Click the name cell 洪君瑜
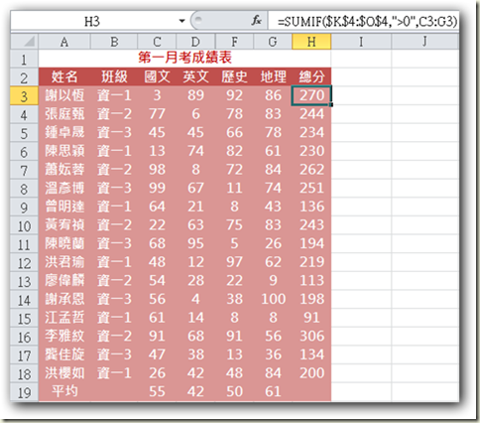Viewport: 480px width, 423px height. [64, 262]
